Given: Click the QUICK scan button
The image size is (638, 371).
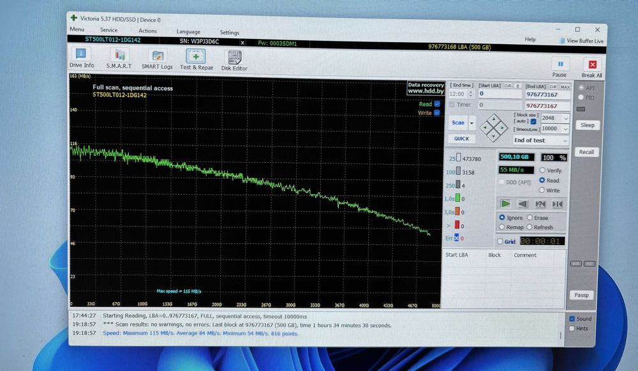Looking at the screenshot, I should click(461, 139).
